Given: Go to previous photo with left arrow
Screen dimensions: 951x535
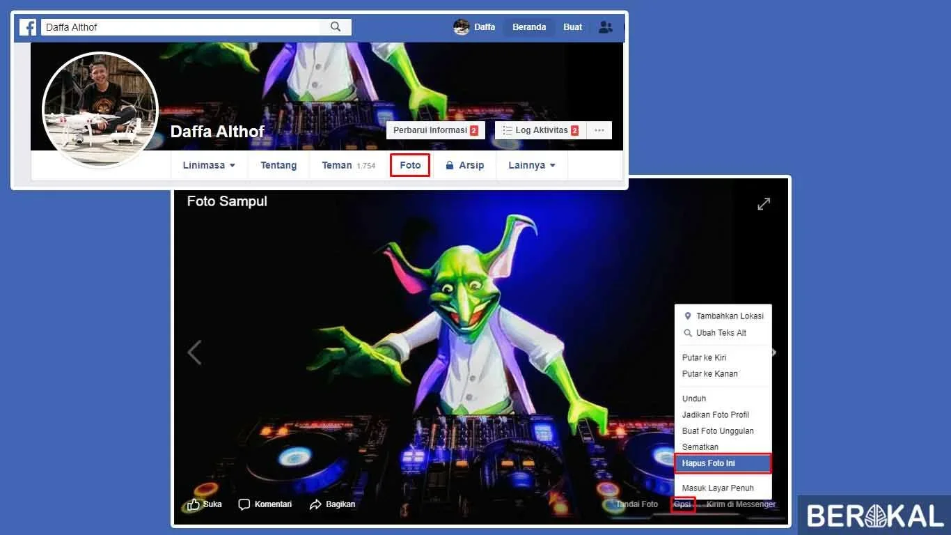Looking at the screenshot, I should pyautogui.click(x=195, y=352).
